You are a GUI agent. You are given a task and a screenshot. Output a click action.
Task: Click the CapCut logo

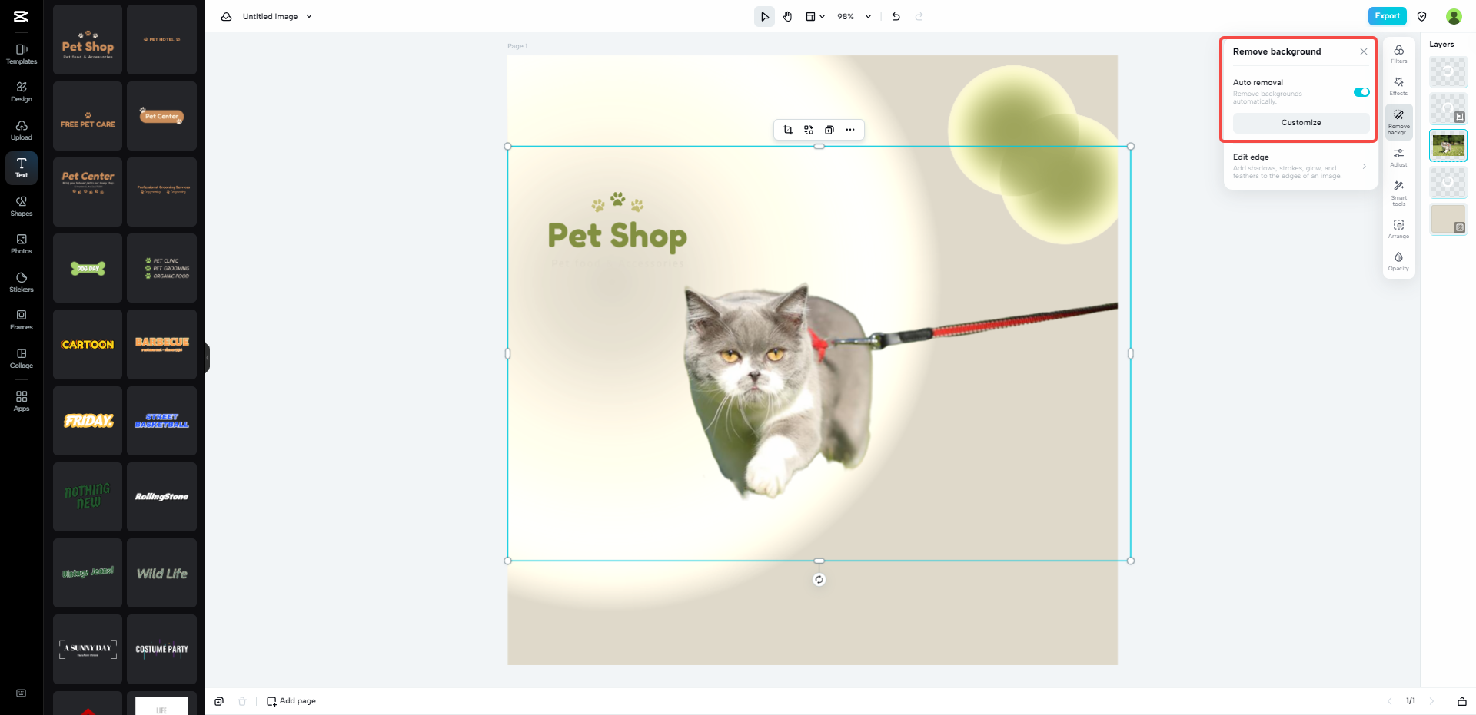tap(22, 17)
